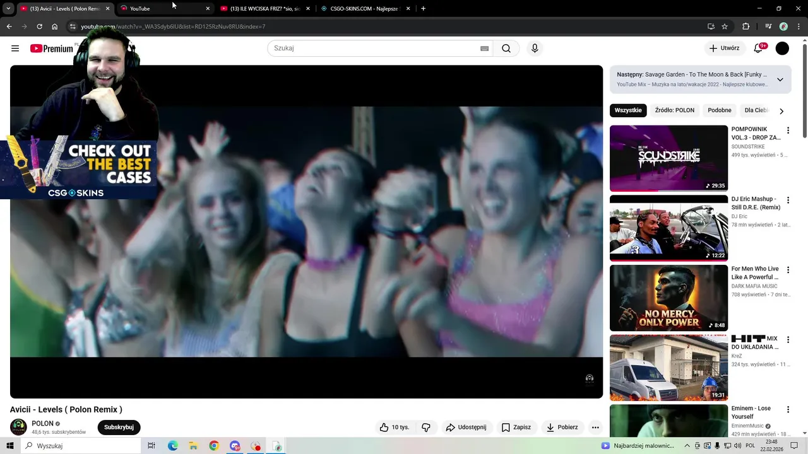Open the YouTube hamburger guide menu
Screen dimensions: 808x454
(15, 49)
